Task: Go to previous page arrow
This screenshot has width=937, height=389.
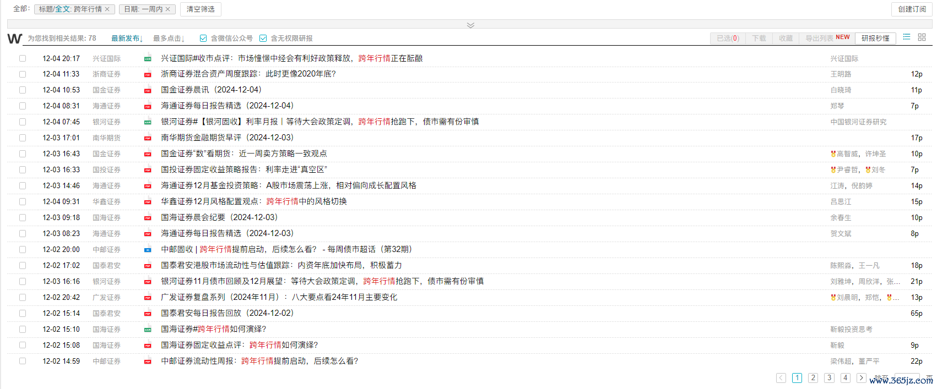Action: click(x=781, y=378)
